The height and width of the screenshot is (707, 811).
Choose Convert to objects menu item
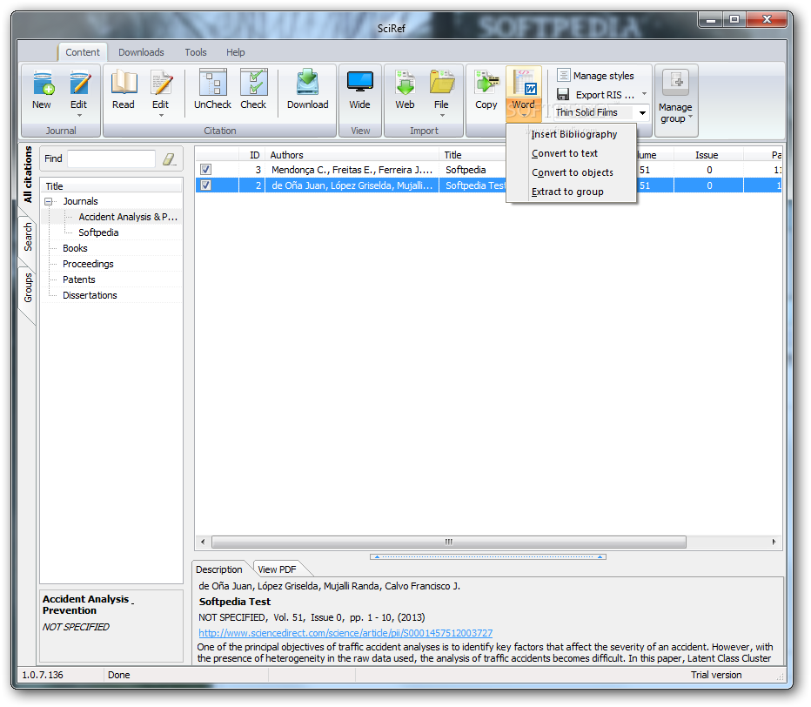[x=573, y=172]
